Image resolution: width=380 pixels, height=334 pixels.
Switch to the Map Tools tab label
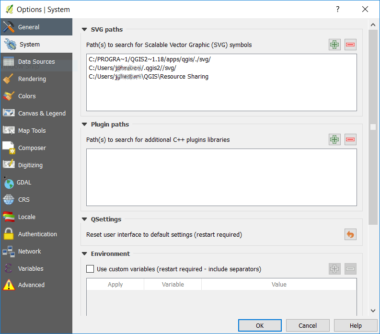tap(32, 131)
